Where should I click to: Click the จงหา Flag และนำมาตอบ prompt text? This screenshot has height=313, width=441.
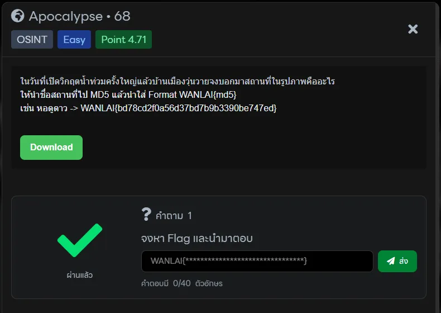197,239
